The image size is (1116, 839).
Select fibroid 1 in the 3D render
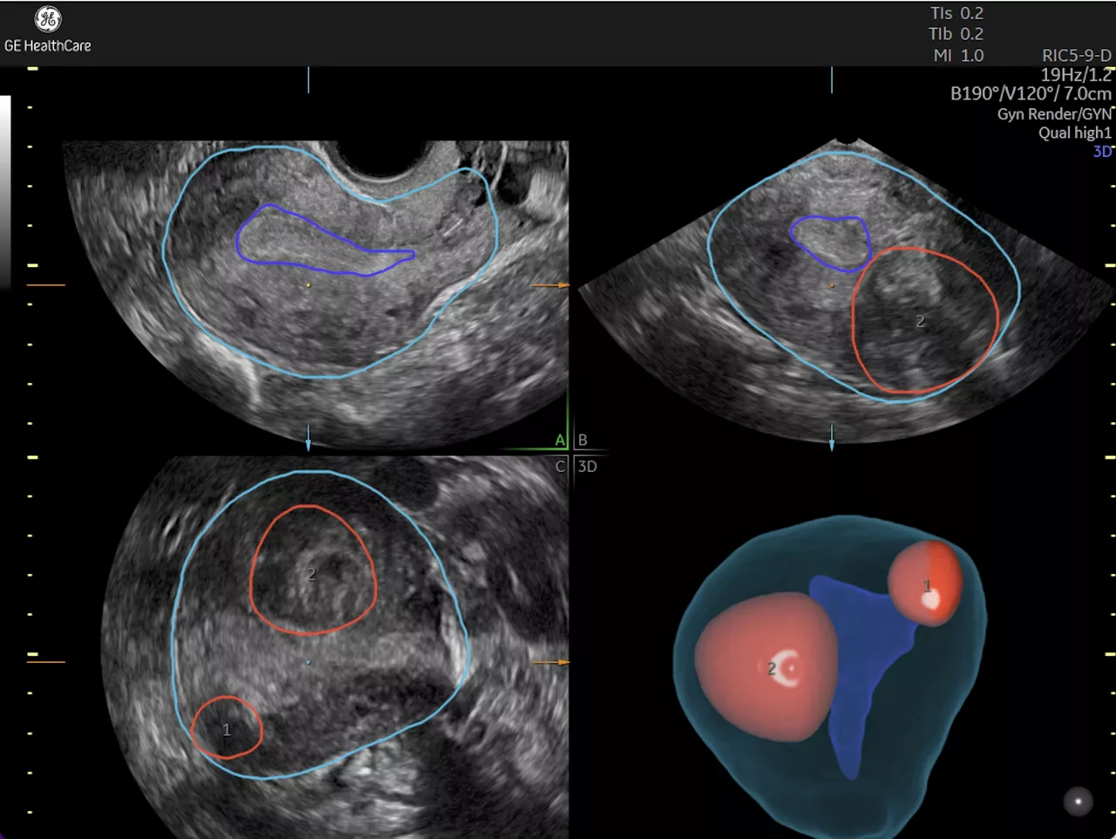(x=926, y=583)
